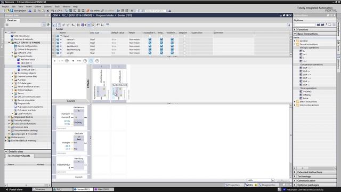The height and width of the screenshot is (192, 341).
Task: Switch to Portal view
Action: pyautogui.click(x=14, y=189)
